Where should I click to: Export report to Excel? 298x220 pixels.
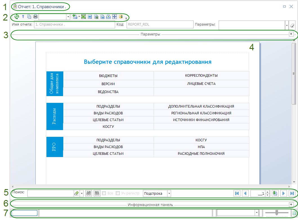pyautogui.click(x=83, y=17)
